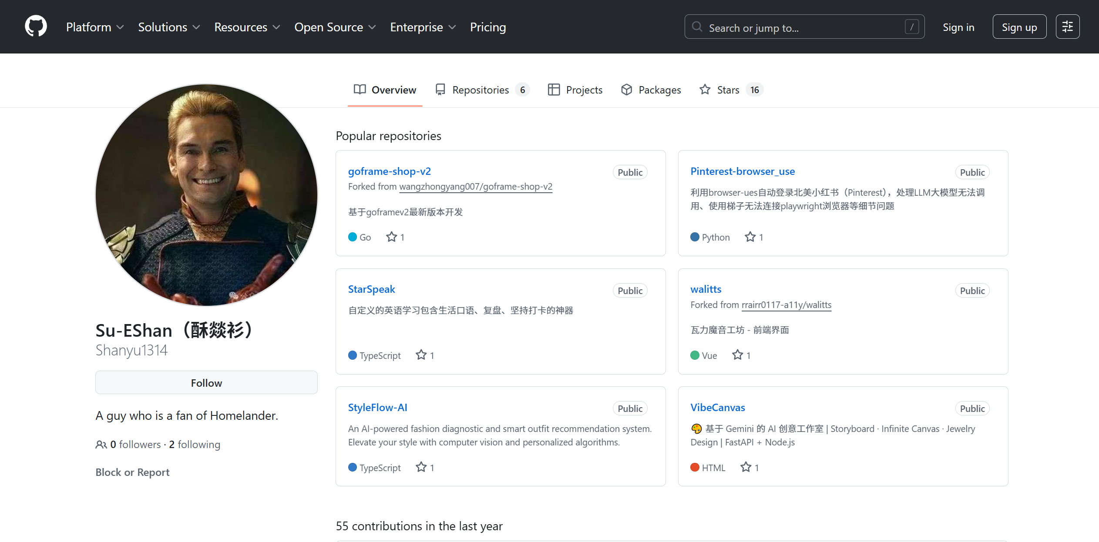Click the star icon on VibeCanvas card

coord(746,467)
